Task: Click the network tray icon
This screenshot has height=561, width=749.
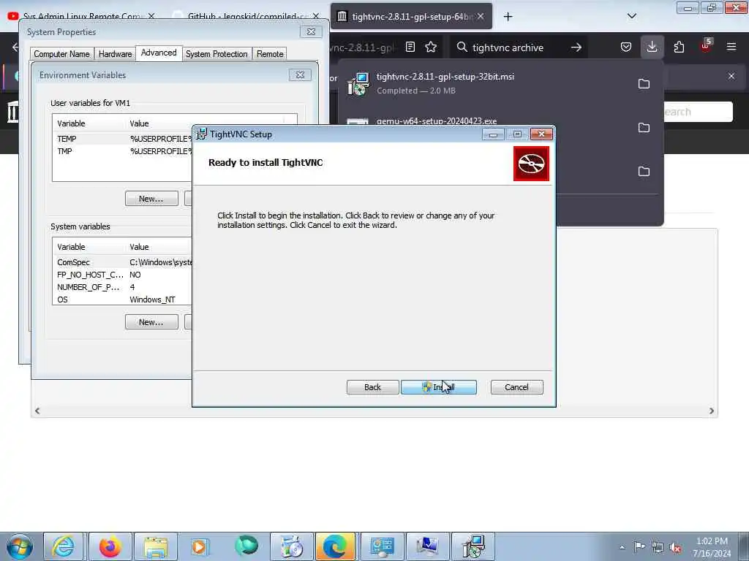Action: coord(658,547)
